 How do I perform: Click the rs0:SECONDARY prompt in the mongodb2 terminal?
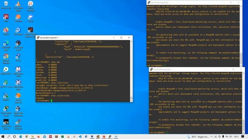point(155,66)
